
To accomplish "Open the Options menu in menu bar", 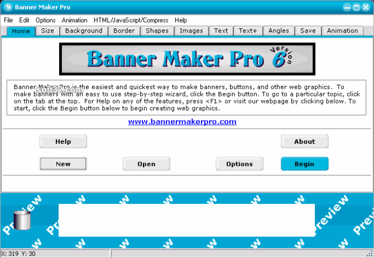I will pyautogui.click(x=45, y=20).
